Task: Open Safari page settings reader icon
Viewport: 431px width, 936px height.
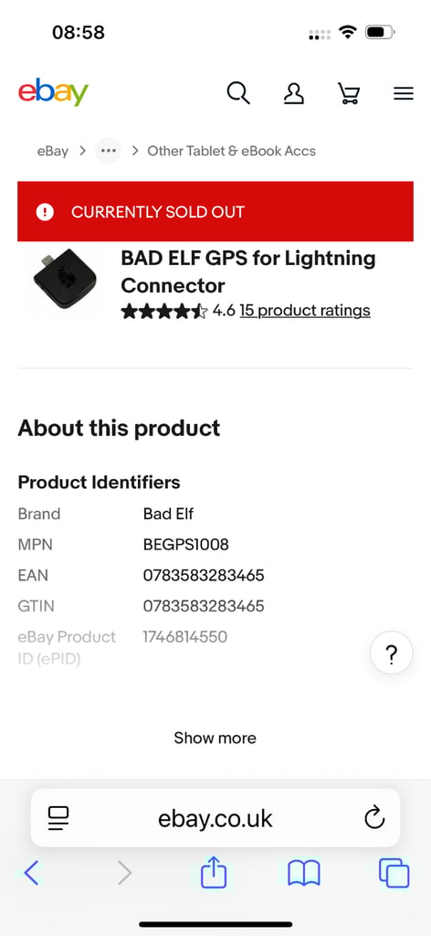Action: pos(58,817)
